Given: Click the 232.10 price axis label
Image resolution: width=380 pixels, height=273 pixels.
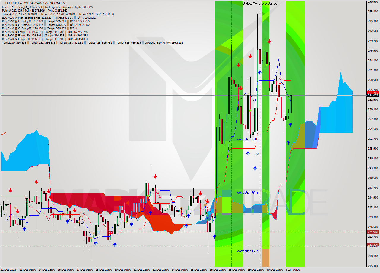Looking at the screenshot, I should pyautogui.click(x=373, y=207).
